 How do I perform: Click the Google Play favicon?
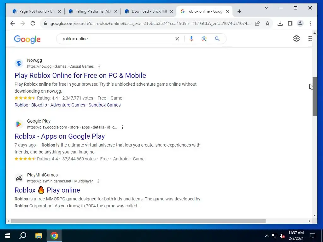[19, 124]
